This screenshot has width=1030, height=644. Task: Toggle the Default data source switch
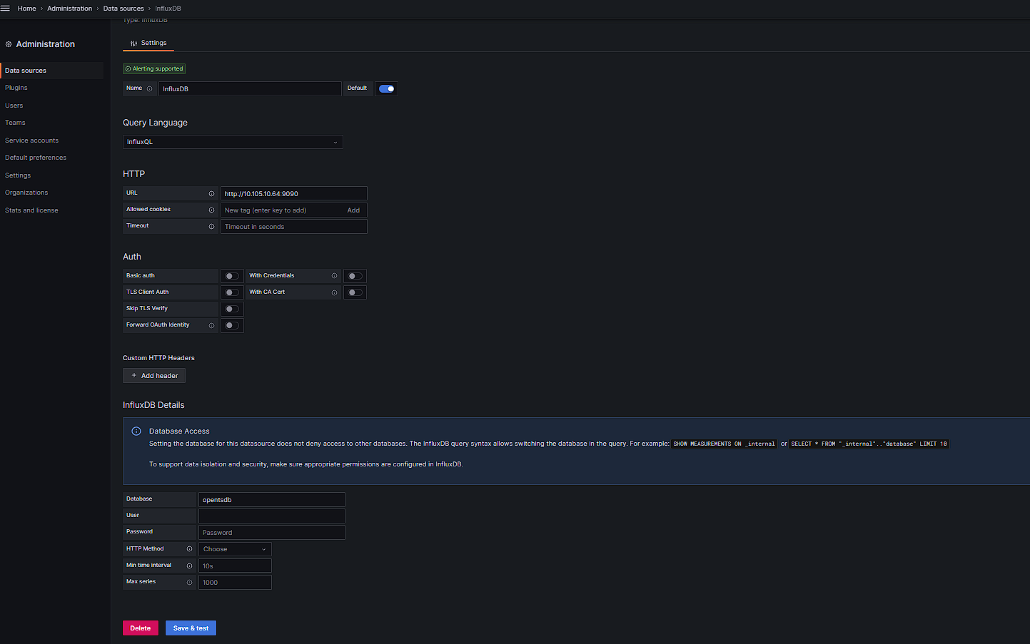tap(387, 88)
